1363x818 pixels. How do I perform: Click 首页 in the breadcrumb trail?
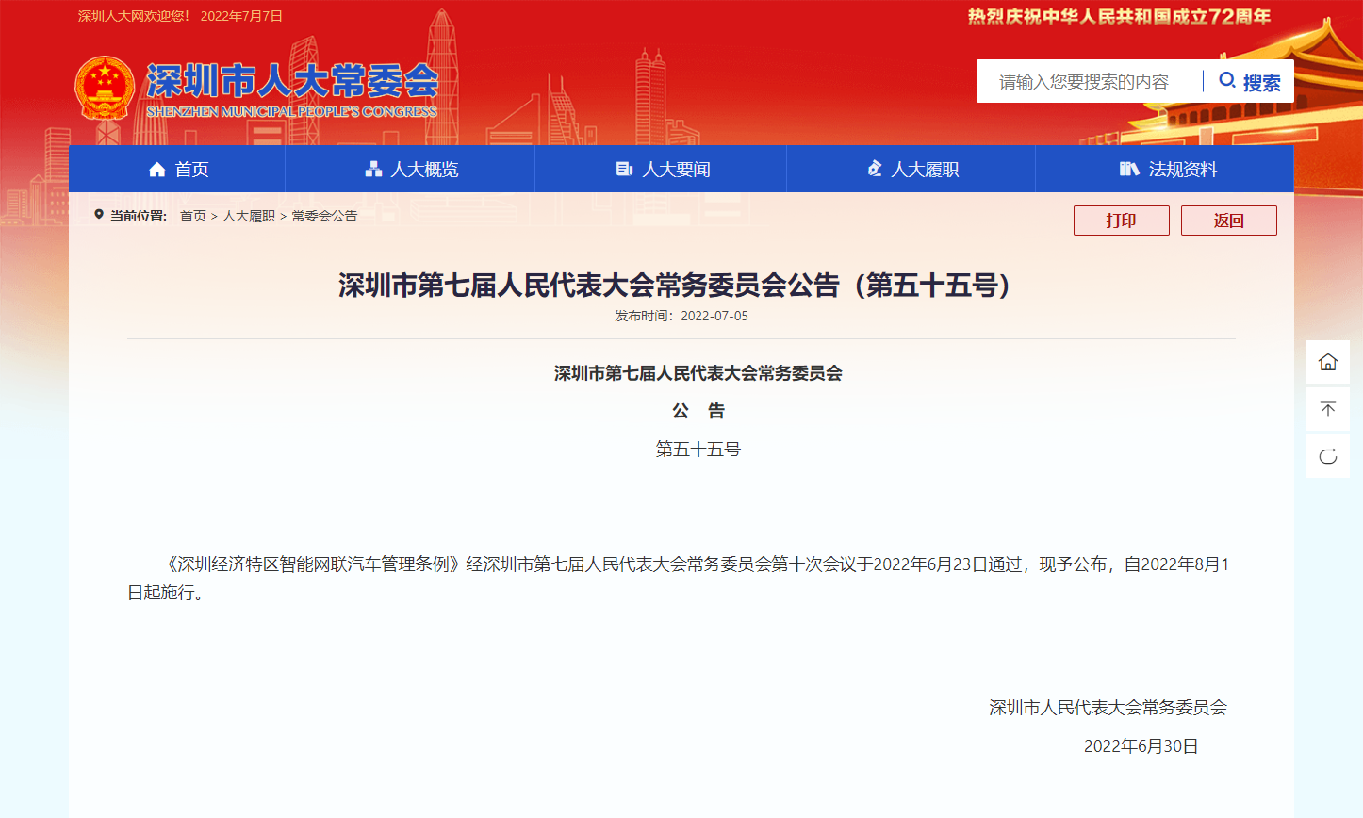pos(193,216)
